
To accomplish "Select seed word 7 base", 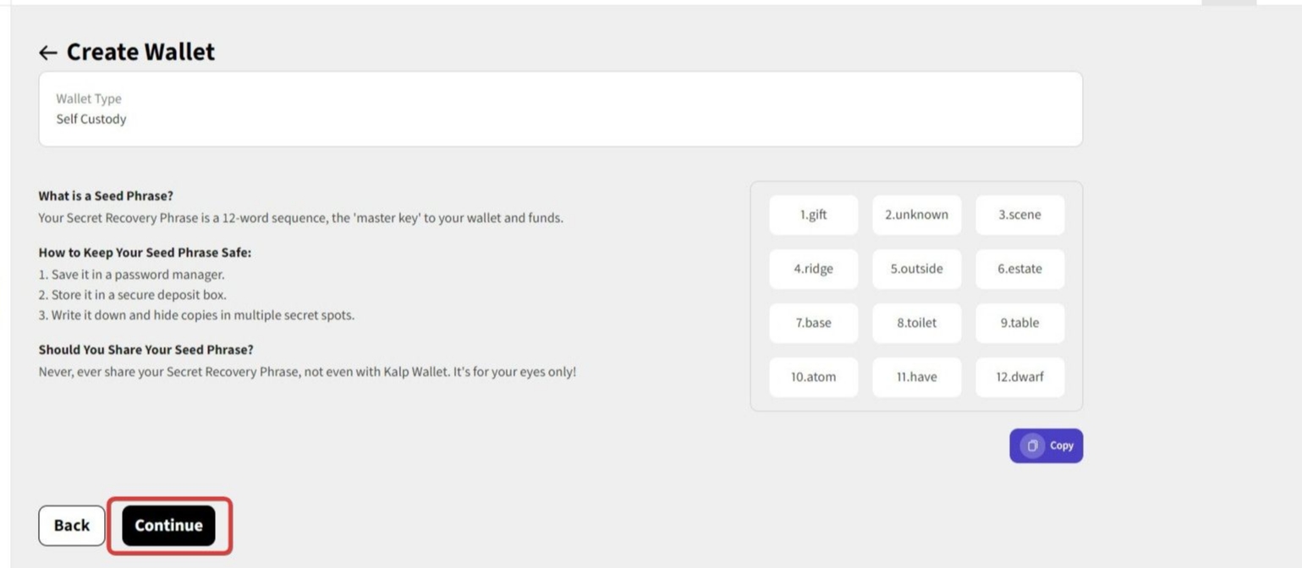I will (x=813, y=323).
